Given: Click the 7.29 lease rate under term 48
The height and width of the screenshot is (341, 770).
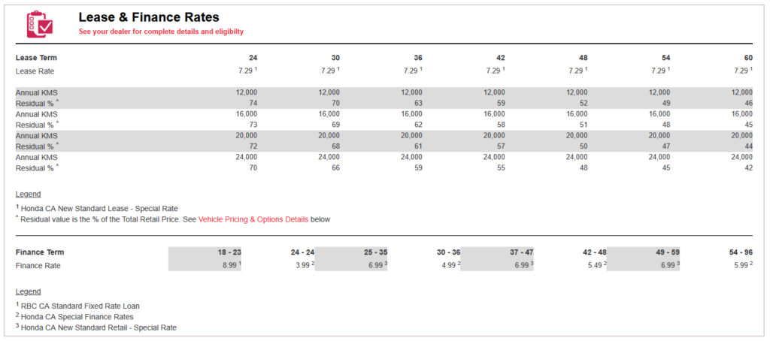Looking at the screenshot, I should coord(577,71).
